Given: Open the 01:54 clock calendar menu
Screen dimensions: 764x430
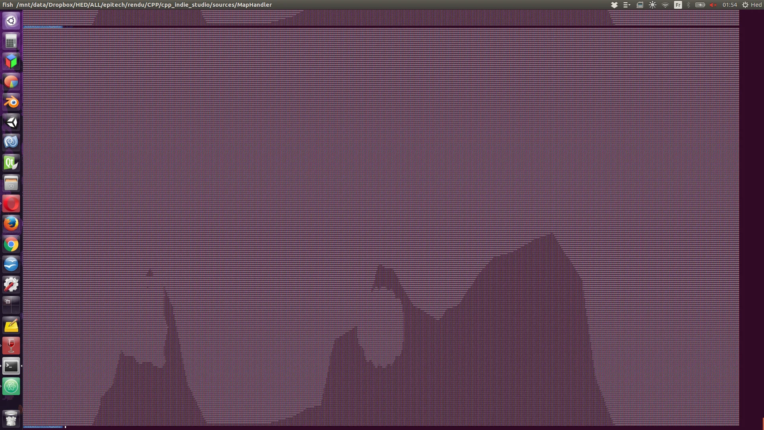Looking at the screenshot, I should point(730,5).
